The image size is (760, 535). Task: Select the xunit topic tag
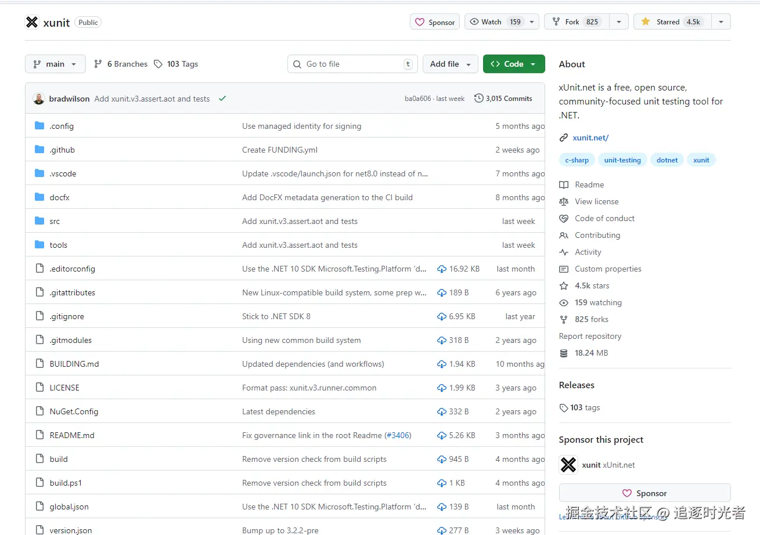701,160
